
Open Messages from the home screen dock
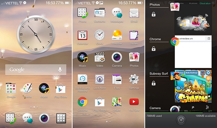point(27,118)
